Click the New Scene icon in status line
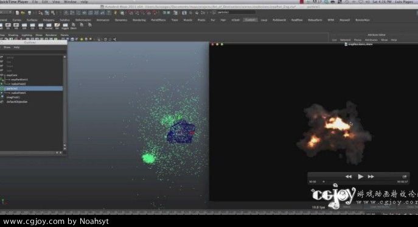418x227 pixels. coord(17,13)
